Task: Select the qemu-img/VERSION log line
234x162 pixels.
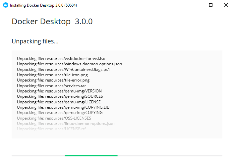Action: 59,91
